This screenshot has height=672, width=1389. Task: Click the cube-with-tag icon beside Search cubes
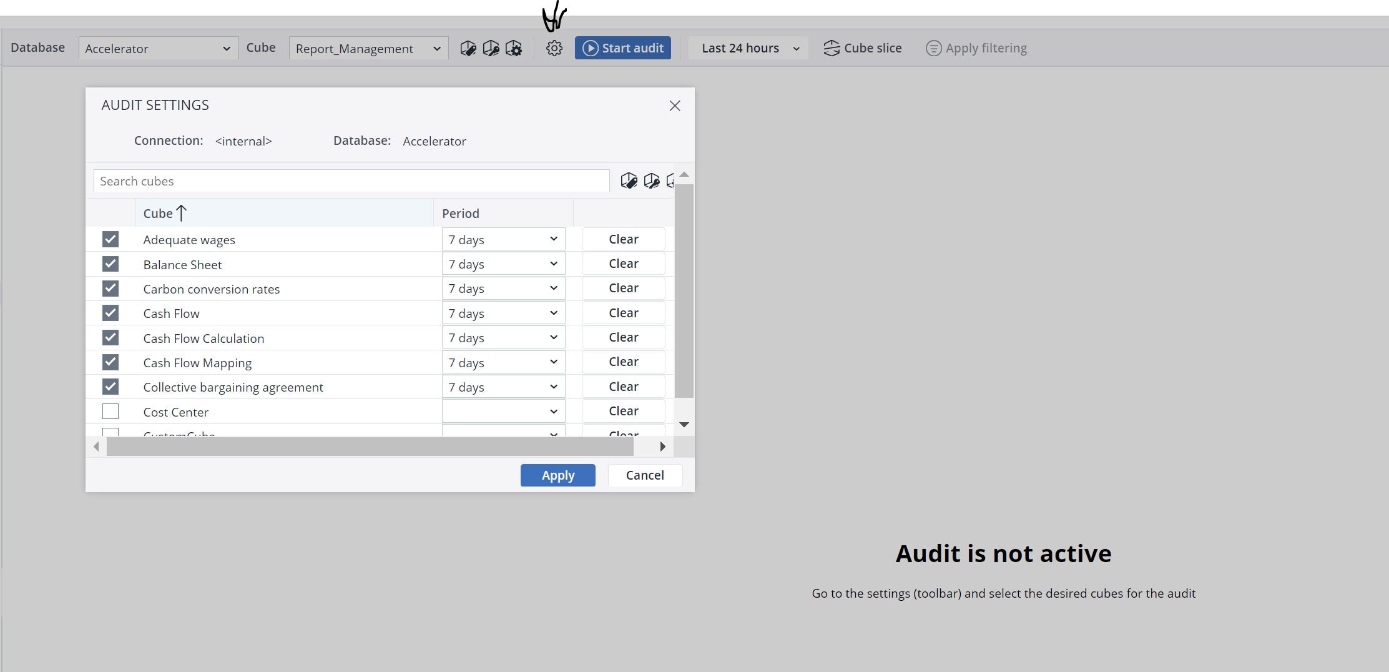tap(629, 181)
